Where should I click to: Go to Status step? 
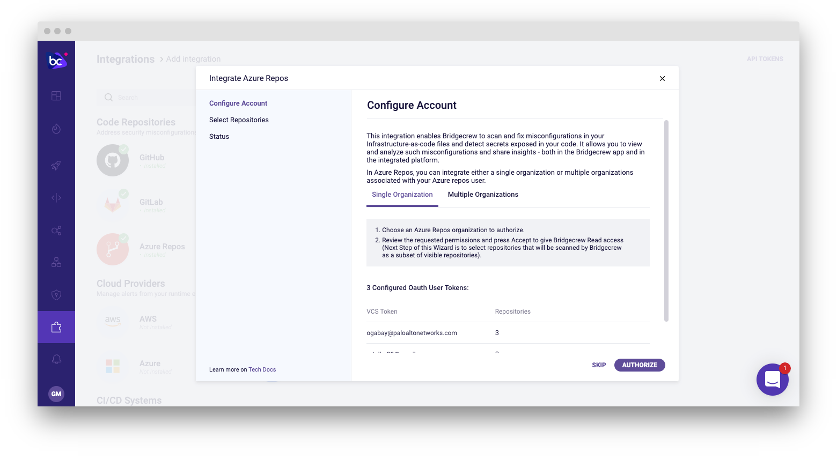click(x=219, y=137)
